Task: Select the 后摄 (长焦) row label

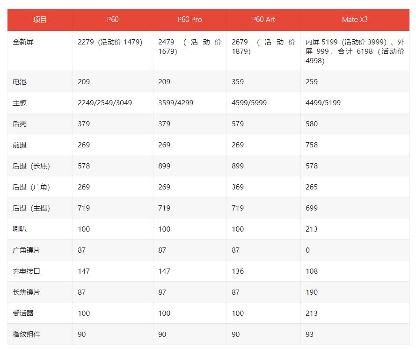Action: 31,166
